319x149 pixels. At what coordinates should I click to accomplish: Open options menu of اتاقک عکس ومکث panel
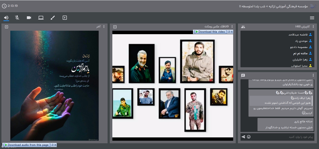(x=232, y=27)
